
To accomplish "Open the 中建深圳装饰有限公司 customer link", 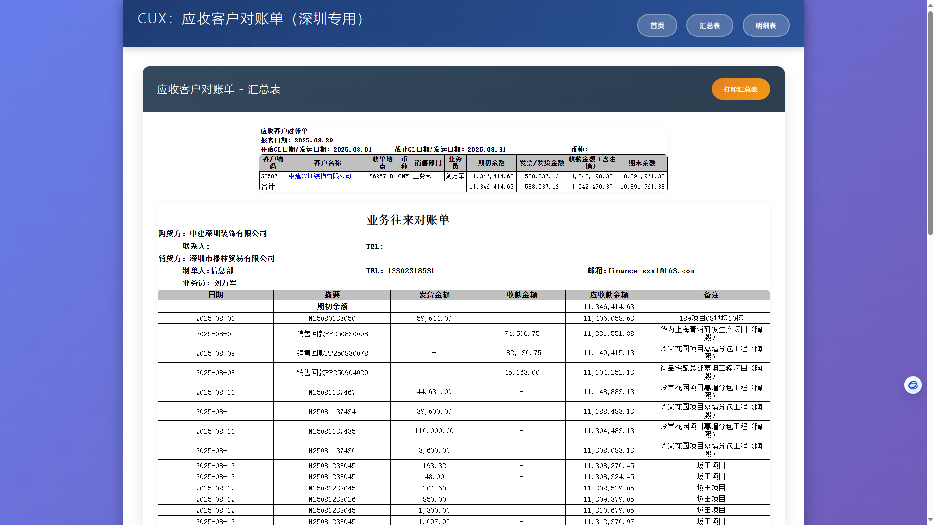I will pyautogui.click(x=320, y=176).
